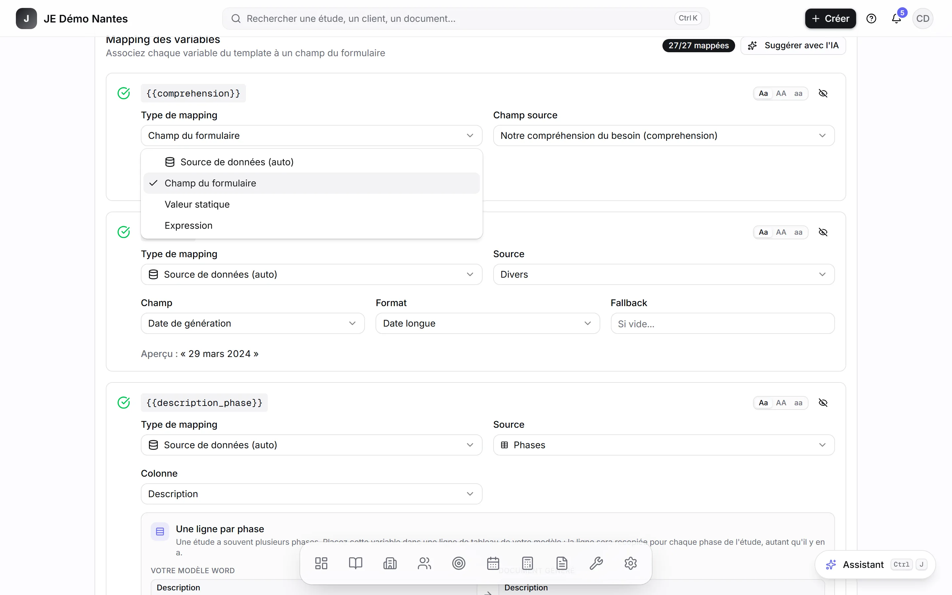Click the Aperçu text « 29 mars 2024 »
Screen dimensions: 952x595
(x=219, y=354)
